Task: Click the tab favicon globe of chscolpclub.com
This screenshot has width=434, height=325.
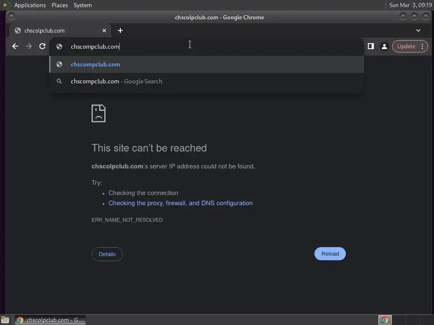Action: coord(18,30)
